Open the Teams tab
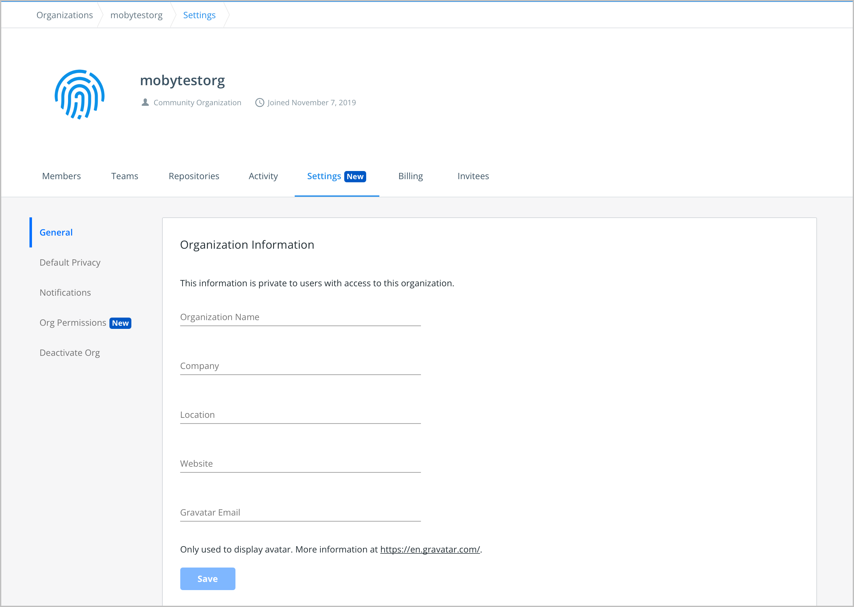Image resolution: width=854 pixels, height=607 pixels. click(x=124, y=176)
